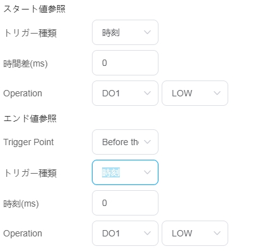The width and height of the screenshot is (265, 251).
Task: Click chevron arrow of end DO1 dropdown
Action: 147,233
